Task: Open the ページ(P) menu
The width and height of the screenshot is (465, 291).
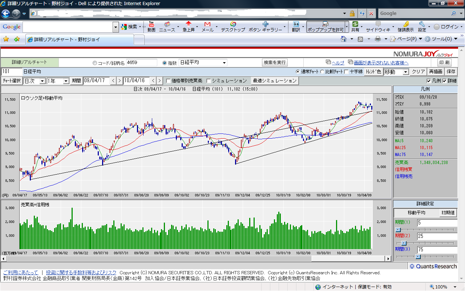Action: pyautogui.click(x=406, y=39)
